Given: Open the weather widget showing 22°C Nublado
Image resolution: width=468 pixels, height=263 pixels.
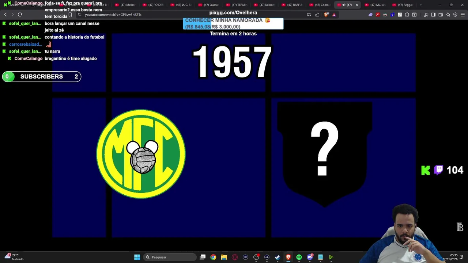Looking at the screenshot, I should point(14,257).
